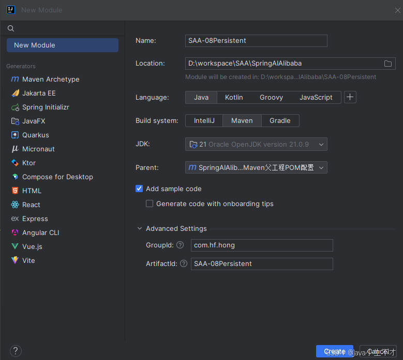This screenshot has width=403, height=360.
Task: Click the Vue.js V icon
Action: (x=15, y=246)
